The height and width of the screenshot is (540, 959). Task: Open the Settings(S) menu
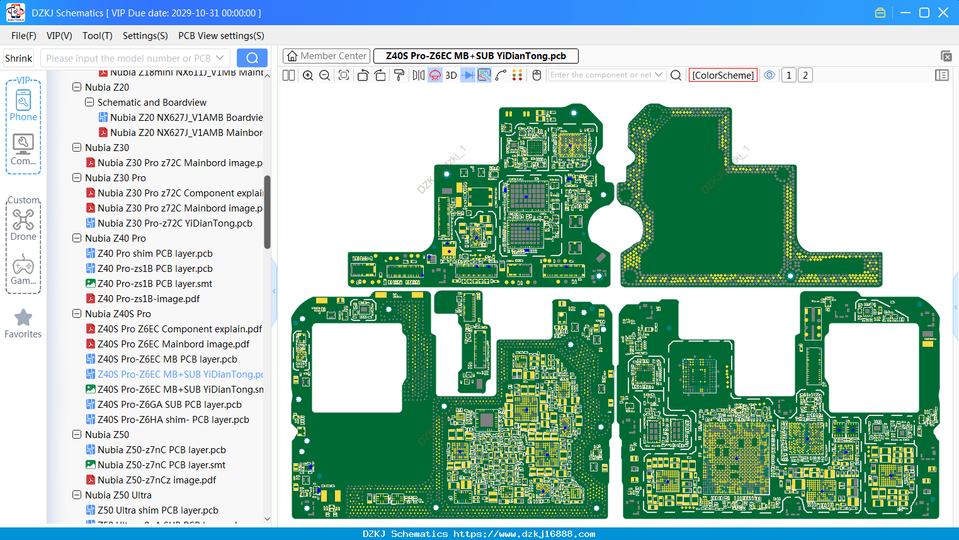pos(145,36)
